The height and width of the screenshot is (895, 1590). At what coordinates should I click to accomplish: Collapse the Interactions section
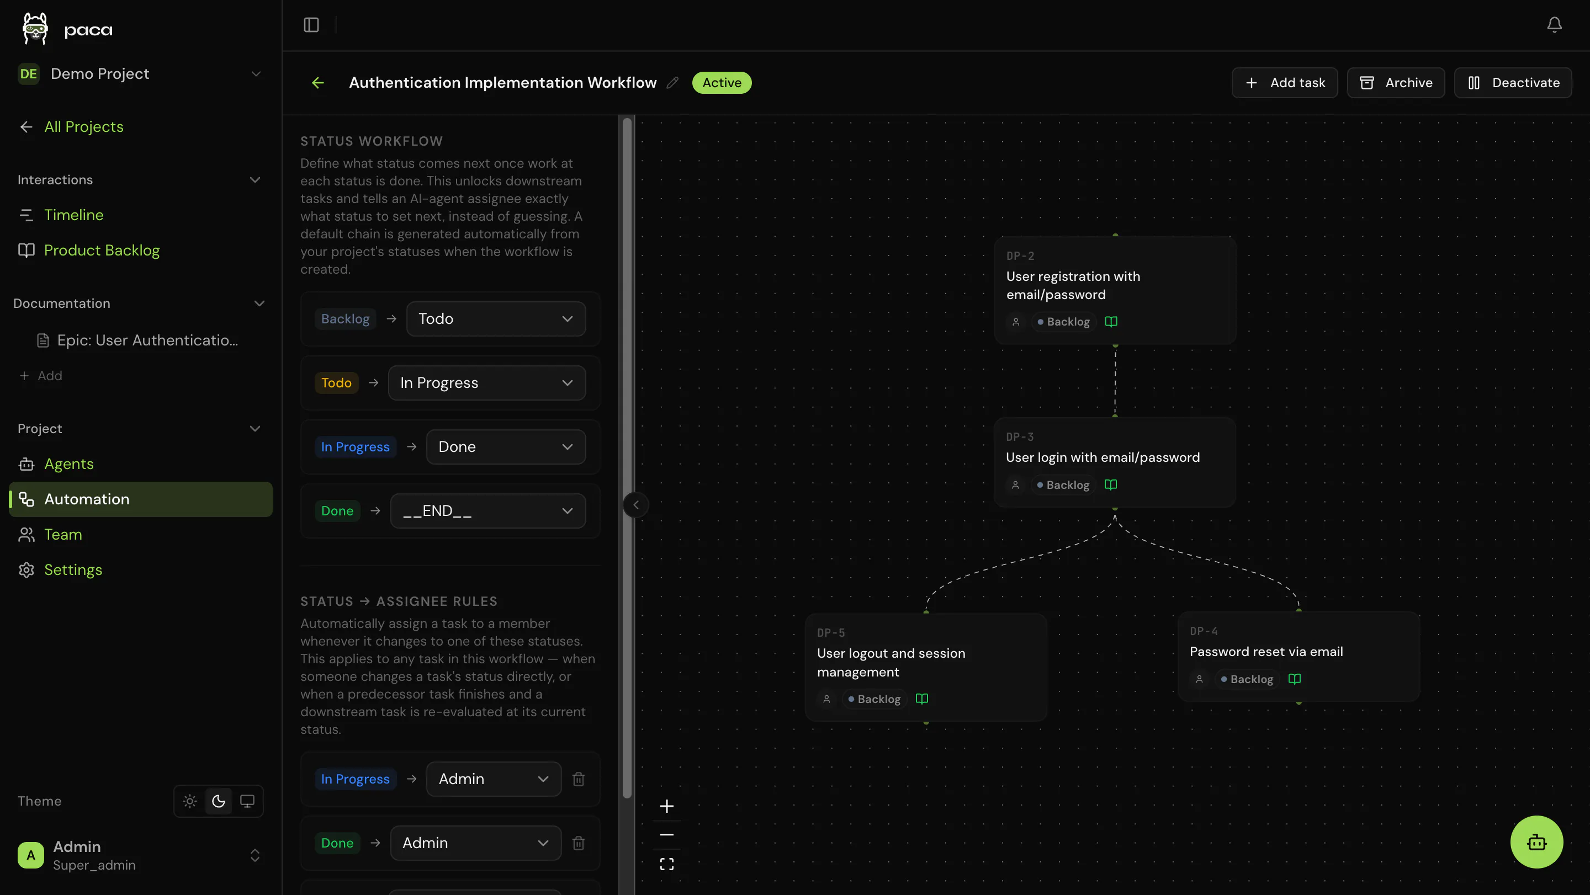pos(255,180)
